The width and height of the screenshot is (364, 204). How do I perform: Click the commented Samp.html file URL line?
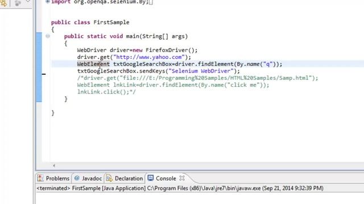point(197,78)
